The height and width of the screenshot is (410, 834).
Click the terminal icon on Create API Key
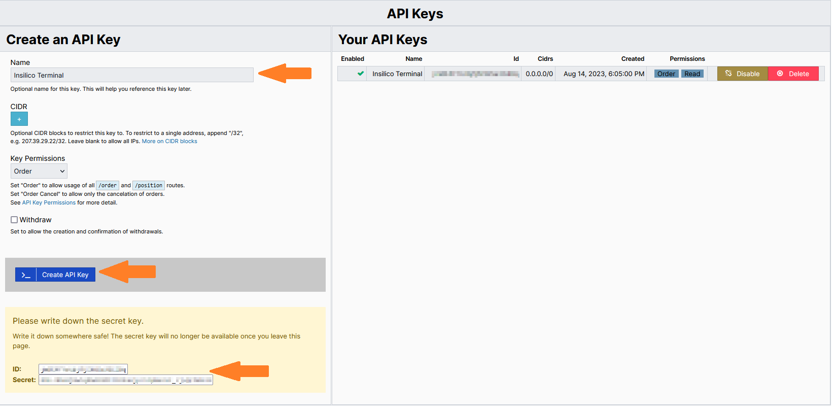point(26,275)
